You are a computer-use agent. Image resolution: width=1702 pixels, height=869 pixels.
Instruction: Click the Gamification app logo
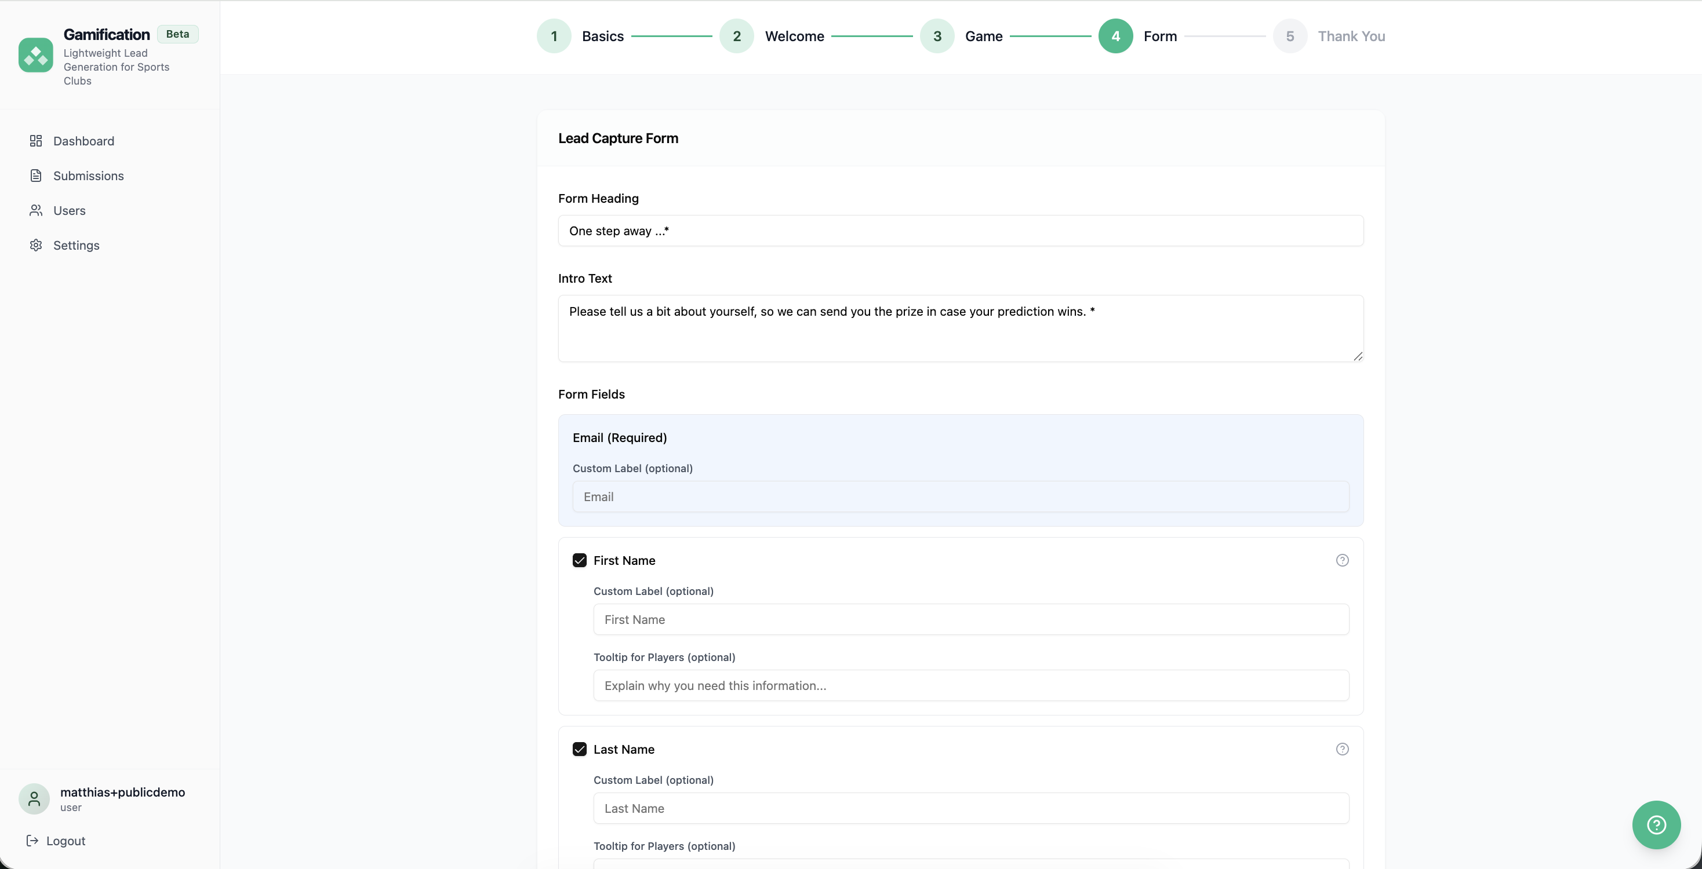37,55
